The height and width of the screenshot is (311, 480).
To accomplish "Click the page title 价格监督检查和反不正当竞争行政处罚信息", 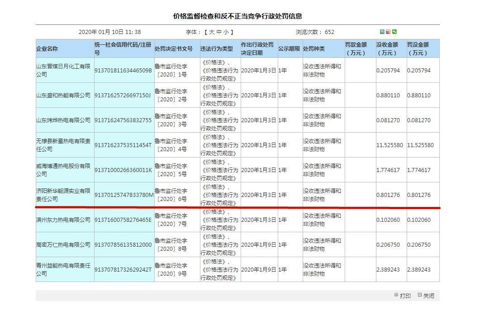I will pos(238,16).
